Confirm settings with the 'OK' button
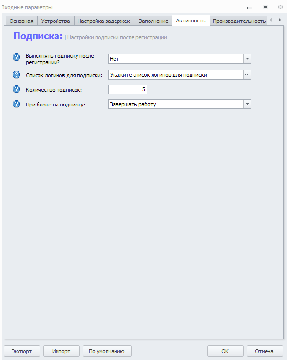The width and height of the screenshot is (287, 360). pos(225,351)
